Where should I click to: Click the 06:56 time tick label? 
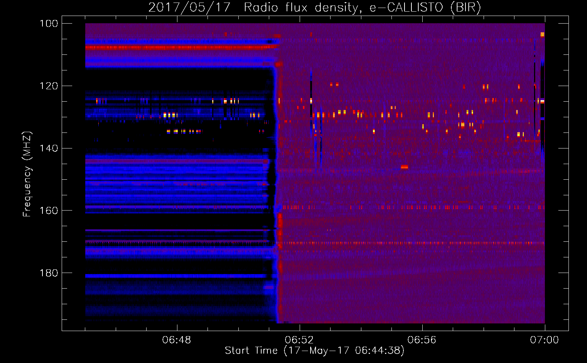pyautogui.click(x=422, y=340)
